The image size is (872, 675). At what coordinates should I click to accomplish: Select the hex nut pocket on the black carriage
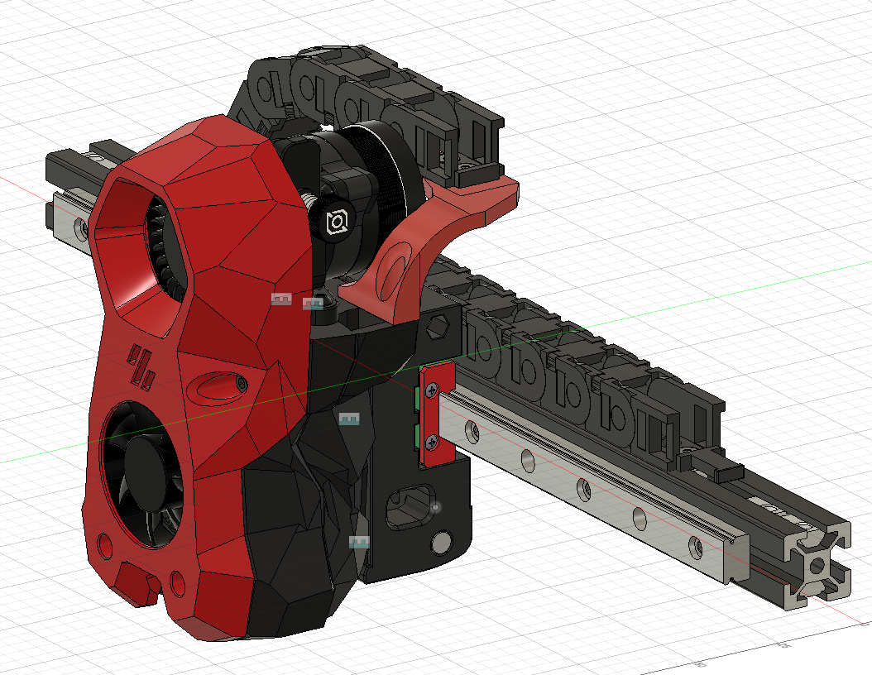pos(438,327)
